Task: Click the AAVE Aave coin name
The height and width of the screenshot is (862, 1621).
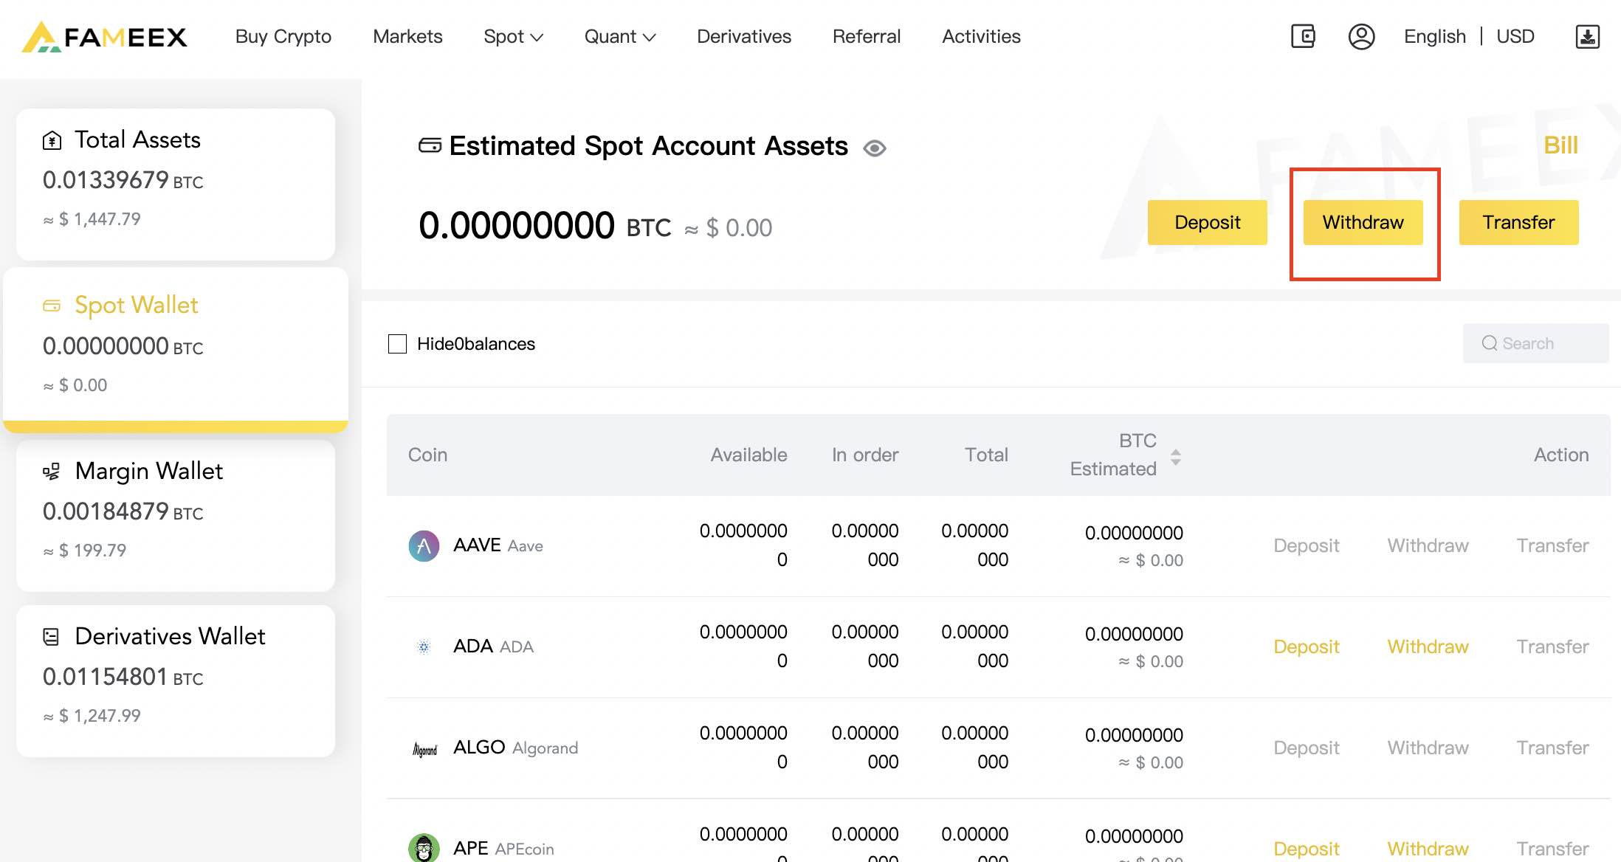Action: point(498,545)
